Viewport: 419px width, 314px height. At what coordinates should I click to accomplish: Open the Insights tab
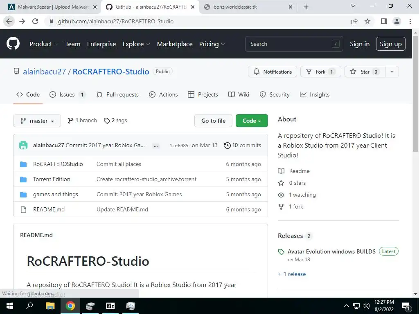click(315, 94)
